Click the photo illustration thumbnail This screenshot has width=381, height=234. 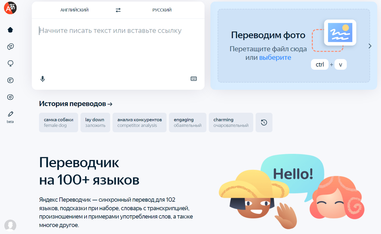pos(340,33)
